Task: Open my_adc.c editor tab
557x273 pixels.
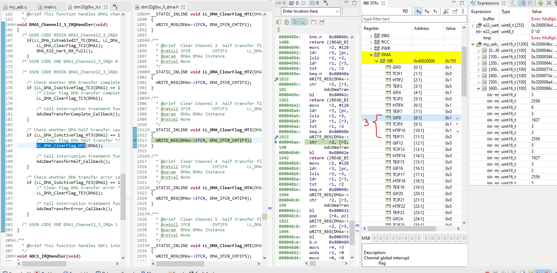Action: 18,7
